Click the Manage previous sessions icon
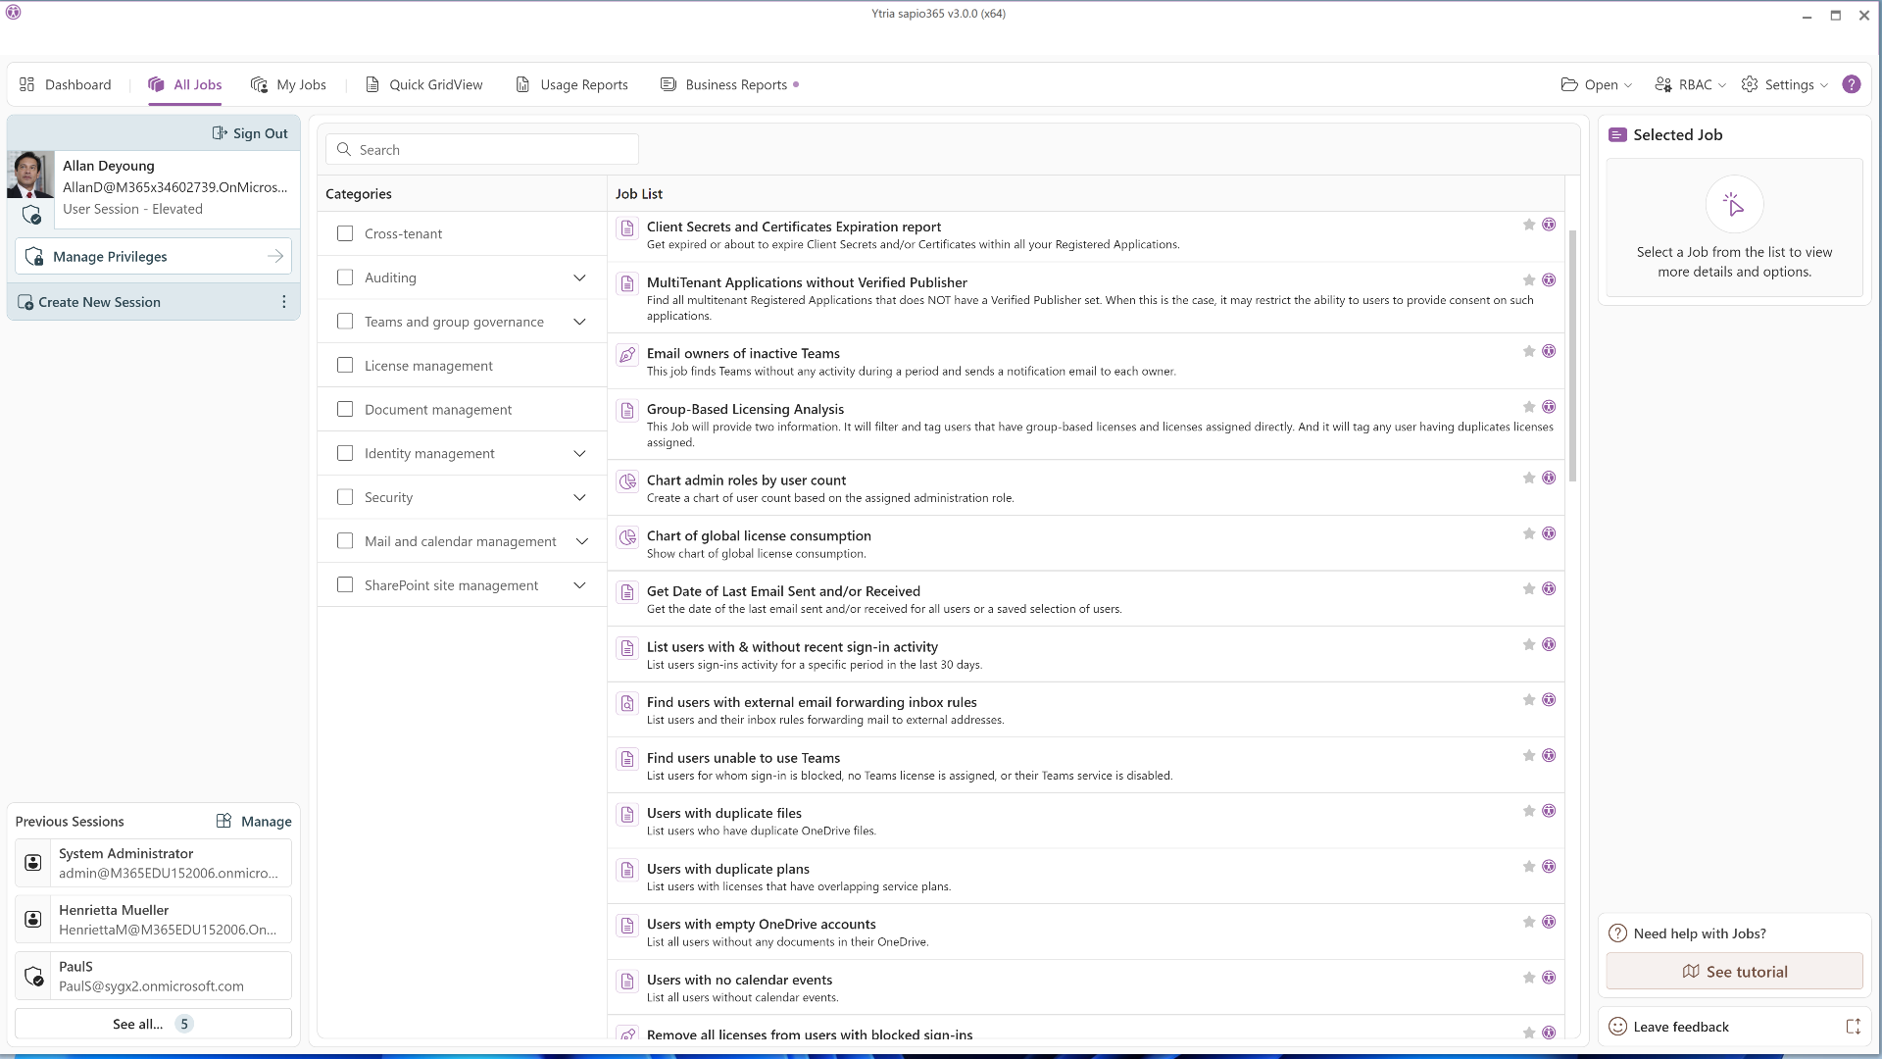Image resolution: width=1882 pixels, height=1059 pixels. (224, 821)
